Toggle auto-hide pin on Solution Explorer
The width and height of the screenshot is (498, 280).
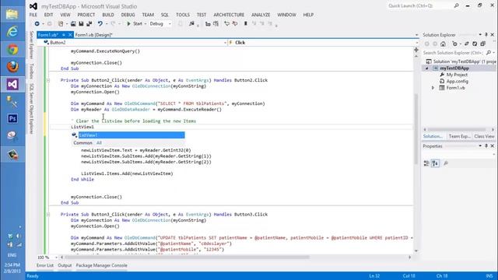tap(486, 34)
